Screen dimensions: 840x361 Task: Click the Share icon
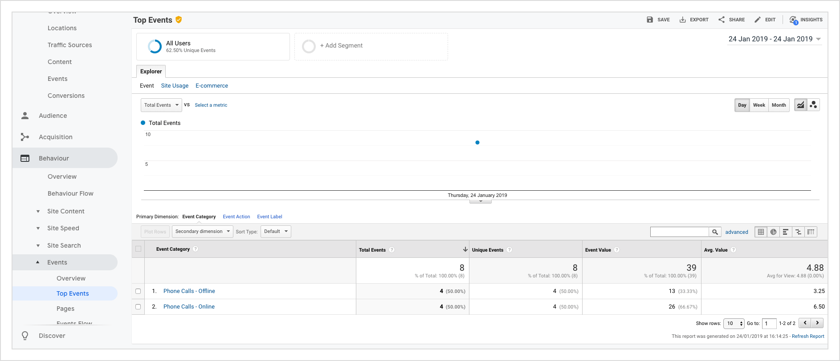[x=722, y=20]
